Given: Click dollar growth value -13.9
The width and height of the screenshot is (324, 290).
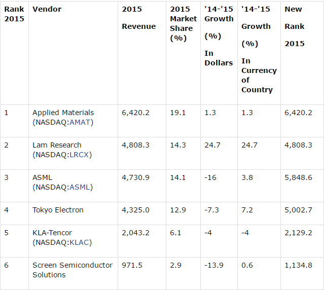Looking at the screenshot, I should [x=214, y=265].
